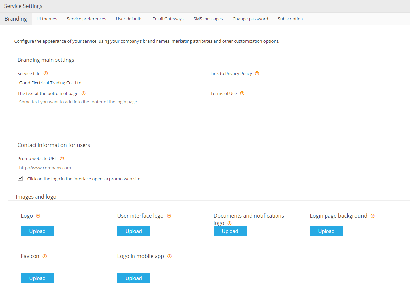Click the Branding main settings heading

[x=46, y=60]
